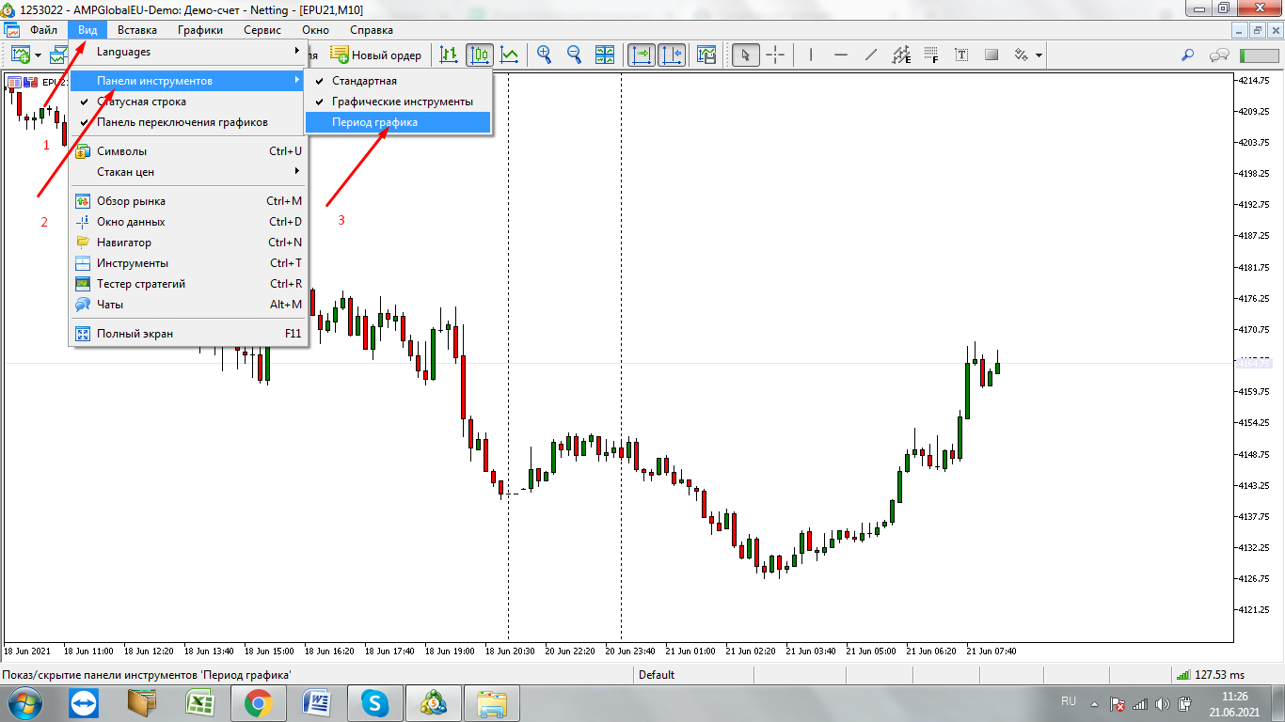1285x722 pixels.
Task: Toggle the cursor selection mode
Action: coord(745,55)
